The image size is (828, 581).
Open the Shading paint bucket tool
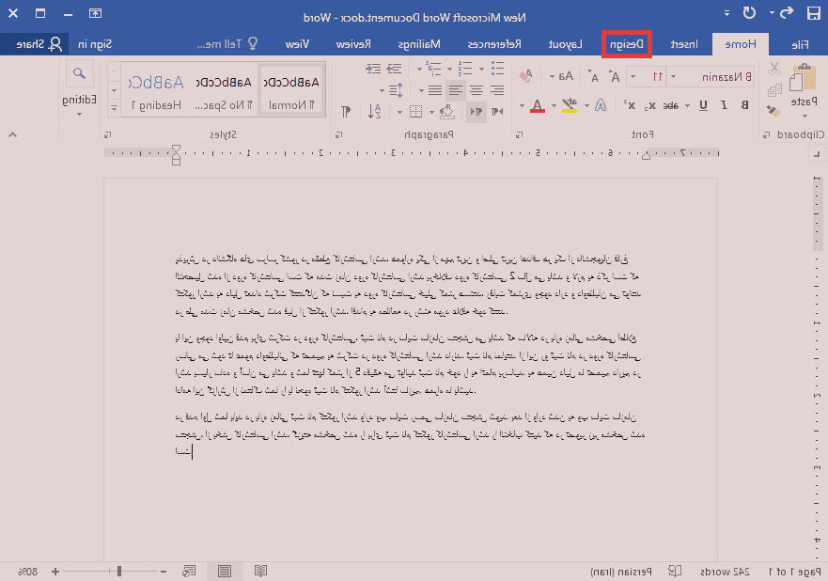pos(447,111)
